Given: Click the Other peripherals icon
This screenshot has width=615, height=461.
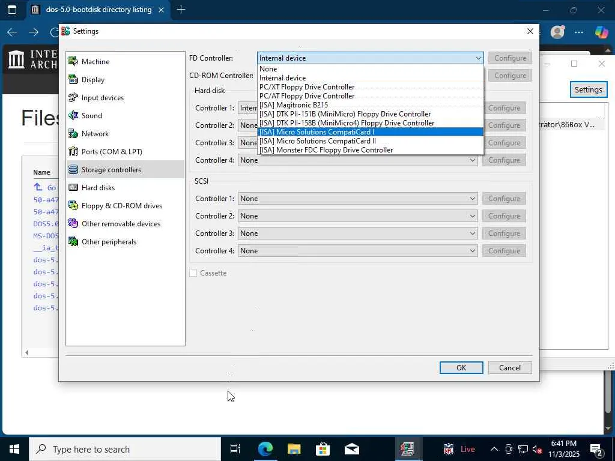Looking at the screenshot, I should coord(73,241).
